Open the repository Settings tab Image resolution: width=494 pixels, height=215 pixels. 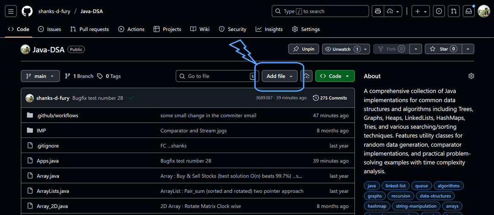click(306, 29)
